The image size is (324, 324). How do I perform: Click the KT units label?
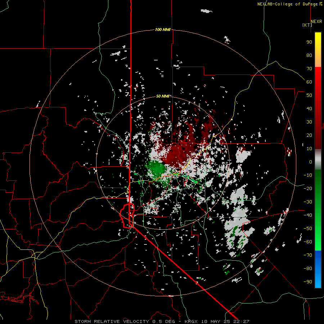(307, 25)
